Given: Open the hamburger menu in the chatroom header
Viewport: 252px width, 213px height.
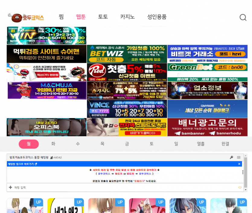Looking at the screenshot, I should [239, 157].
